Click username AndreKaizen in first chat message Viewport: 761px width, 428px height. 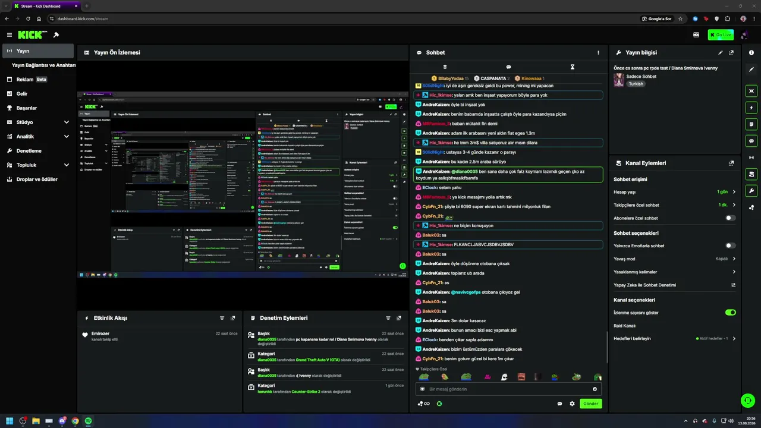tap(436, 105)
